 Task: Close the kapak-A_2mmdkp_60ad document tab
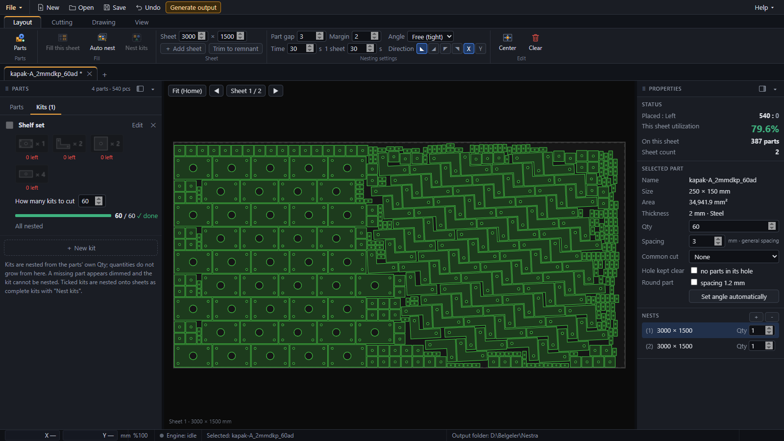89,74
